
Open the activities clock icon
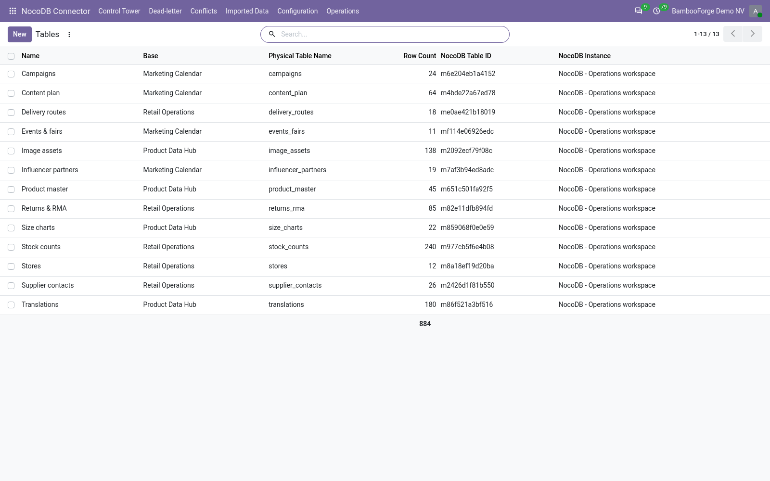(x=656, y=11)
